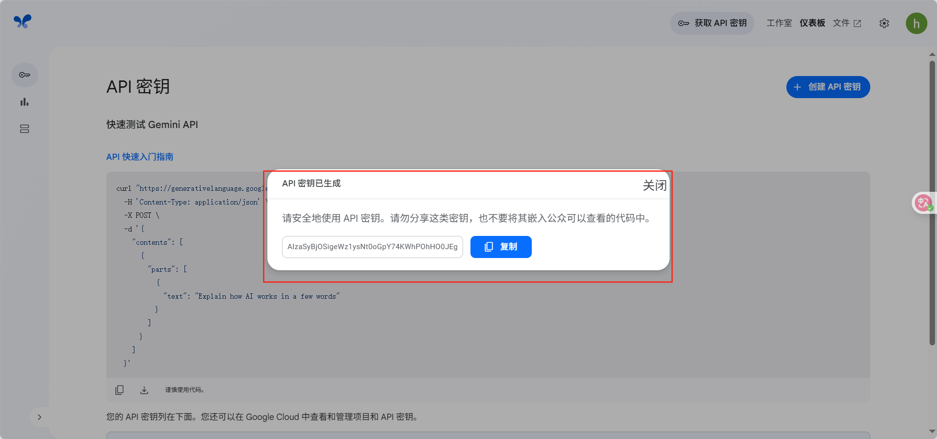Open the settings gear icon

pyautogui.click(x=884, y=23)
